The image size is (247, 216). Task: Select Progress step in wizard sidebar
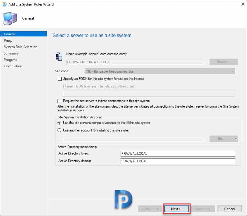point(11,60)
